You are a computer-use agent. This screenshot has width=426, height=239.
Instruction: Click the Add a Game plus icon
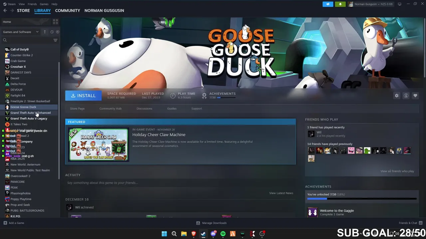coord(5,223)
